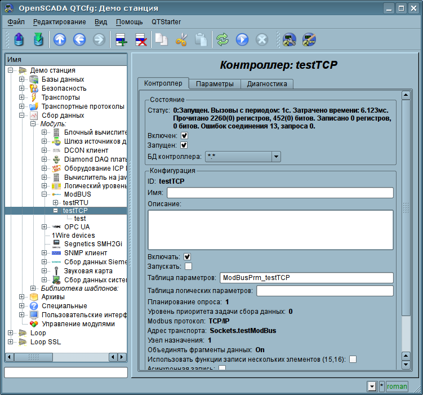Viewport: 423px width, 395px height.
Task: Open the БД контроллера dropdown
Action: pos(275,157)
